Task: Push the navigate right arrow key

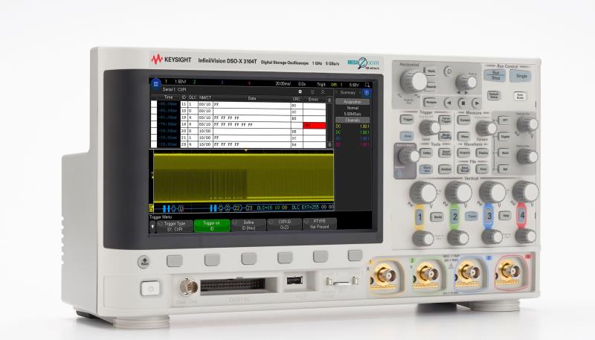Action: [477, 103]
